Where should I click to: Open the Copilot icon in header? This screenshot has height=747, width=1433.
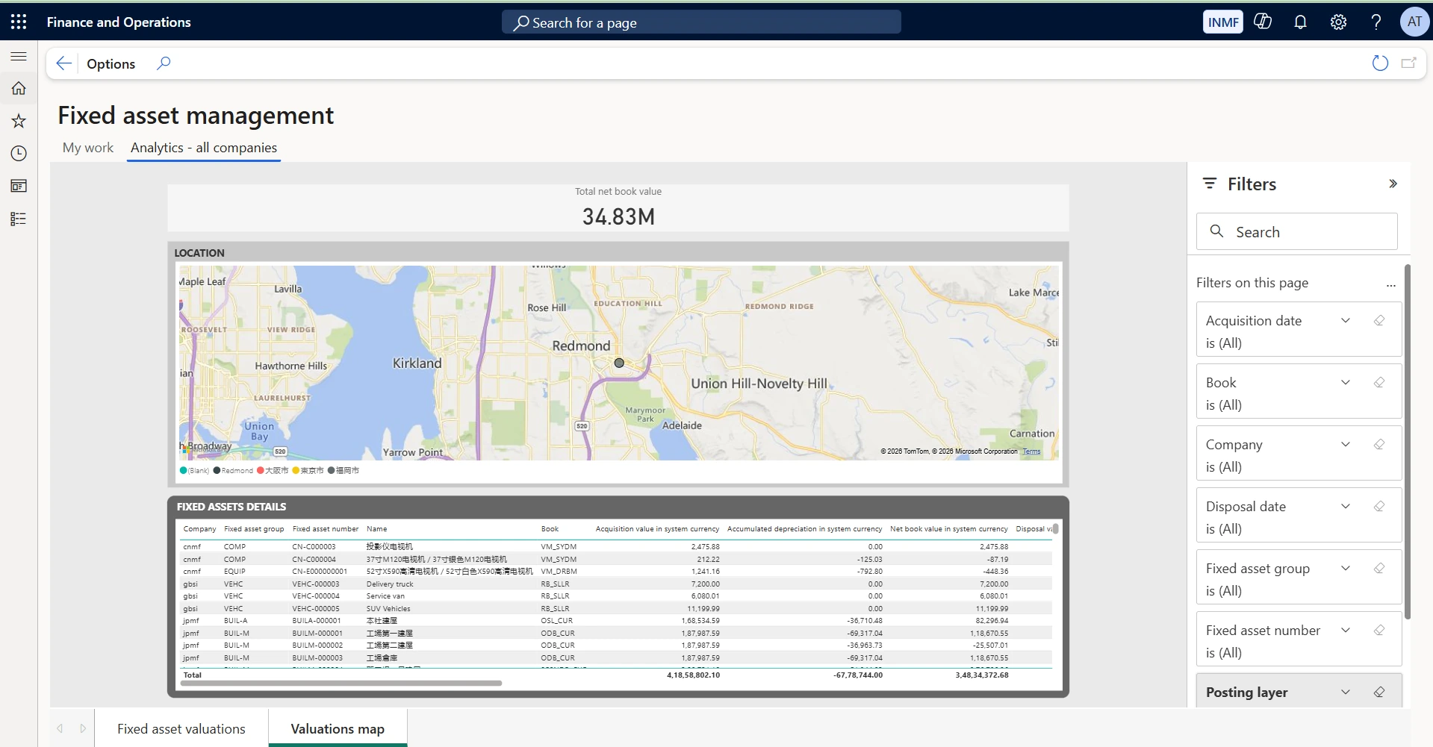1263,22
